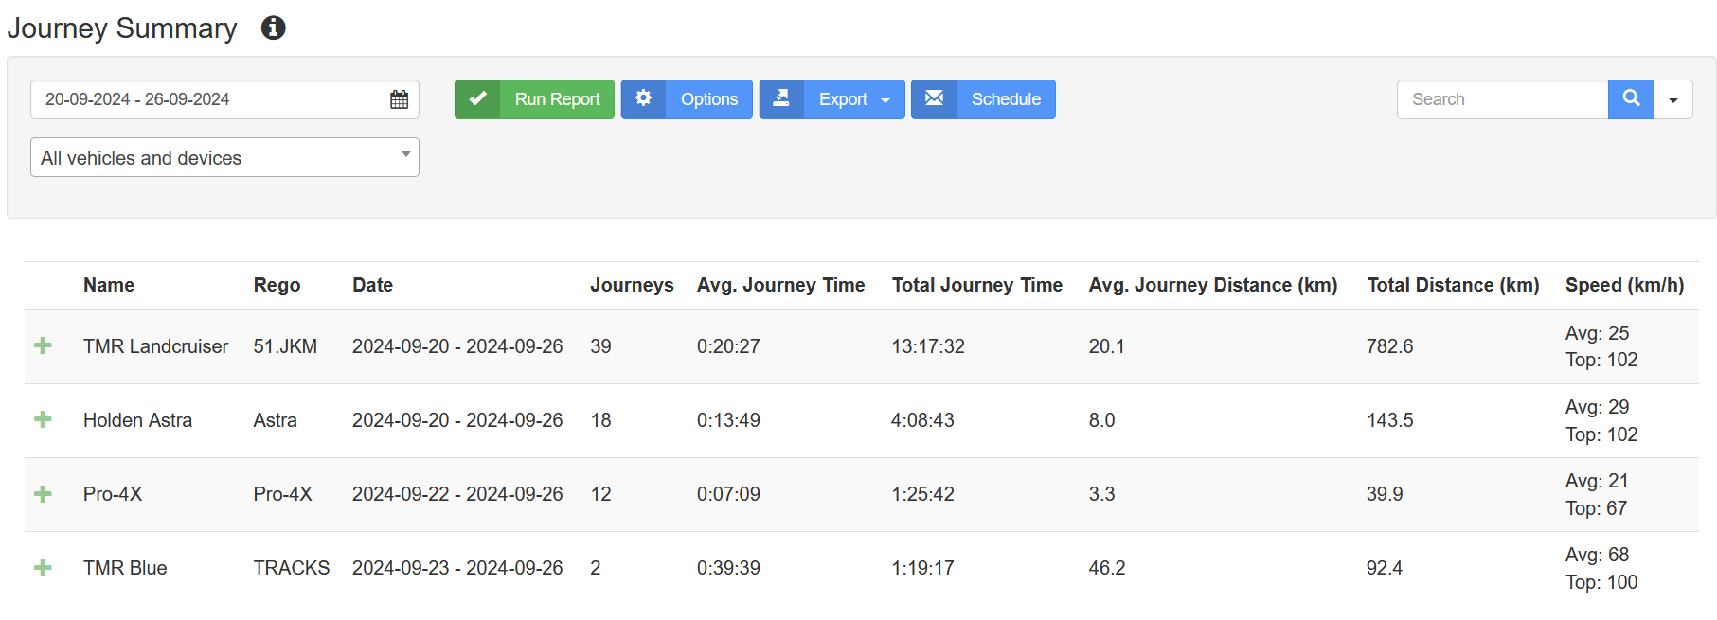Click the gear icon on Options
Image resolution: width=1717 pixels, height=620 pixels.
point(644,98)
